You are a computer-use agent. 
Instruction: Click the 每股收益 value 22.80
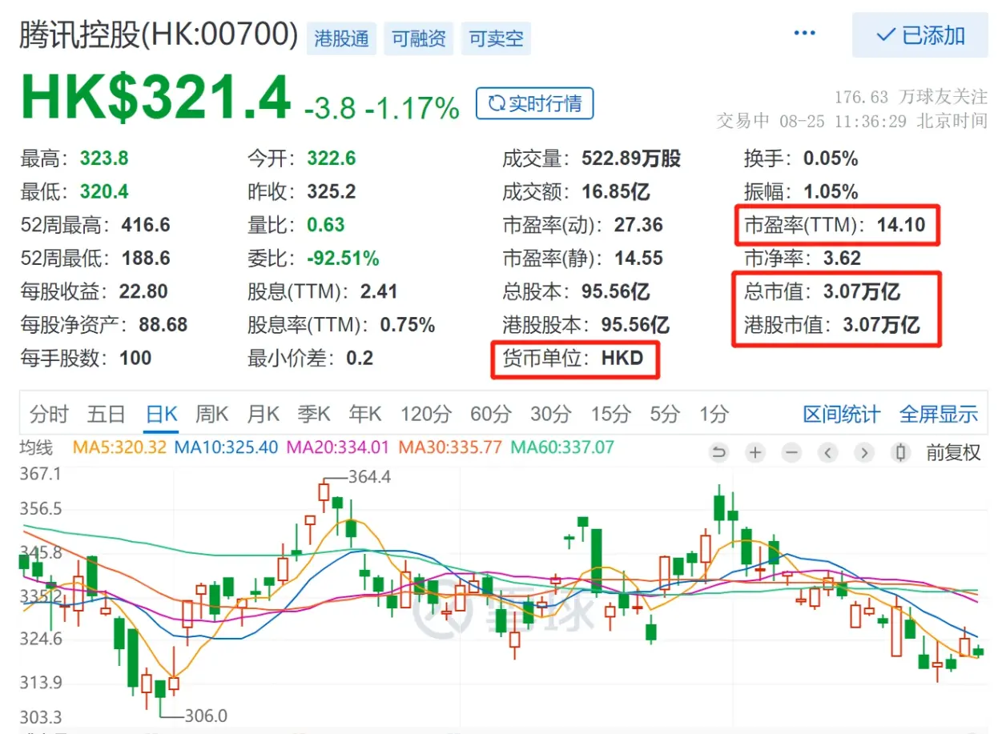[x=143, y=291]
